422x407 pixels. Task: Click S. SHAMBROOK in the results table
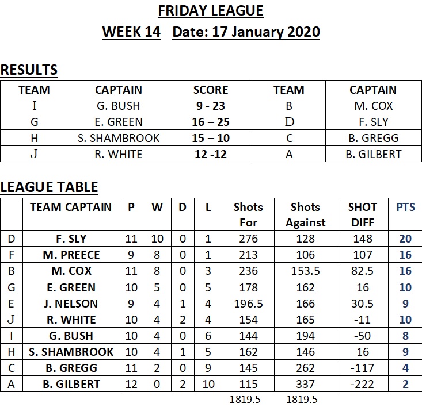tap(119, 138)
